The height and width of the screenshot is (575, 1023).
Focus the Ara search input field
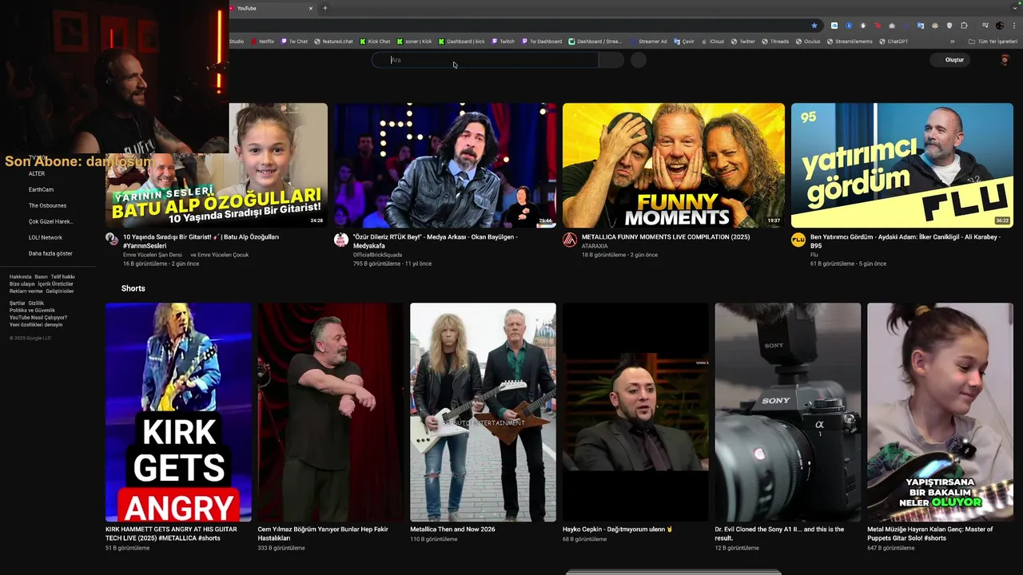(485, 60)
